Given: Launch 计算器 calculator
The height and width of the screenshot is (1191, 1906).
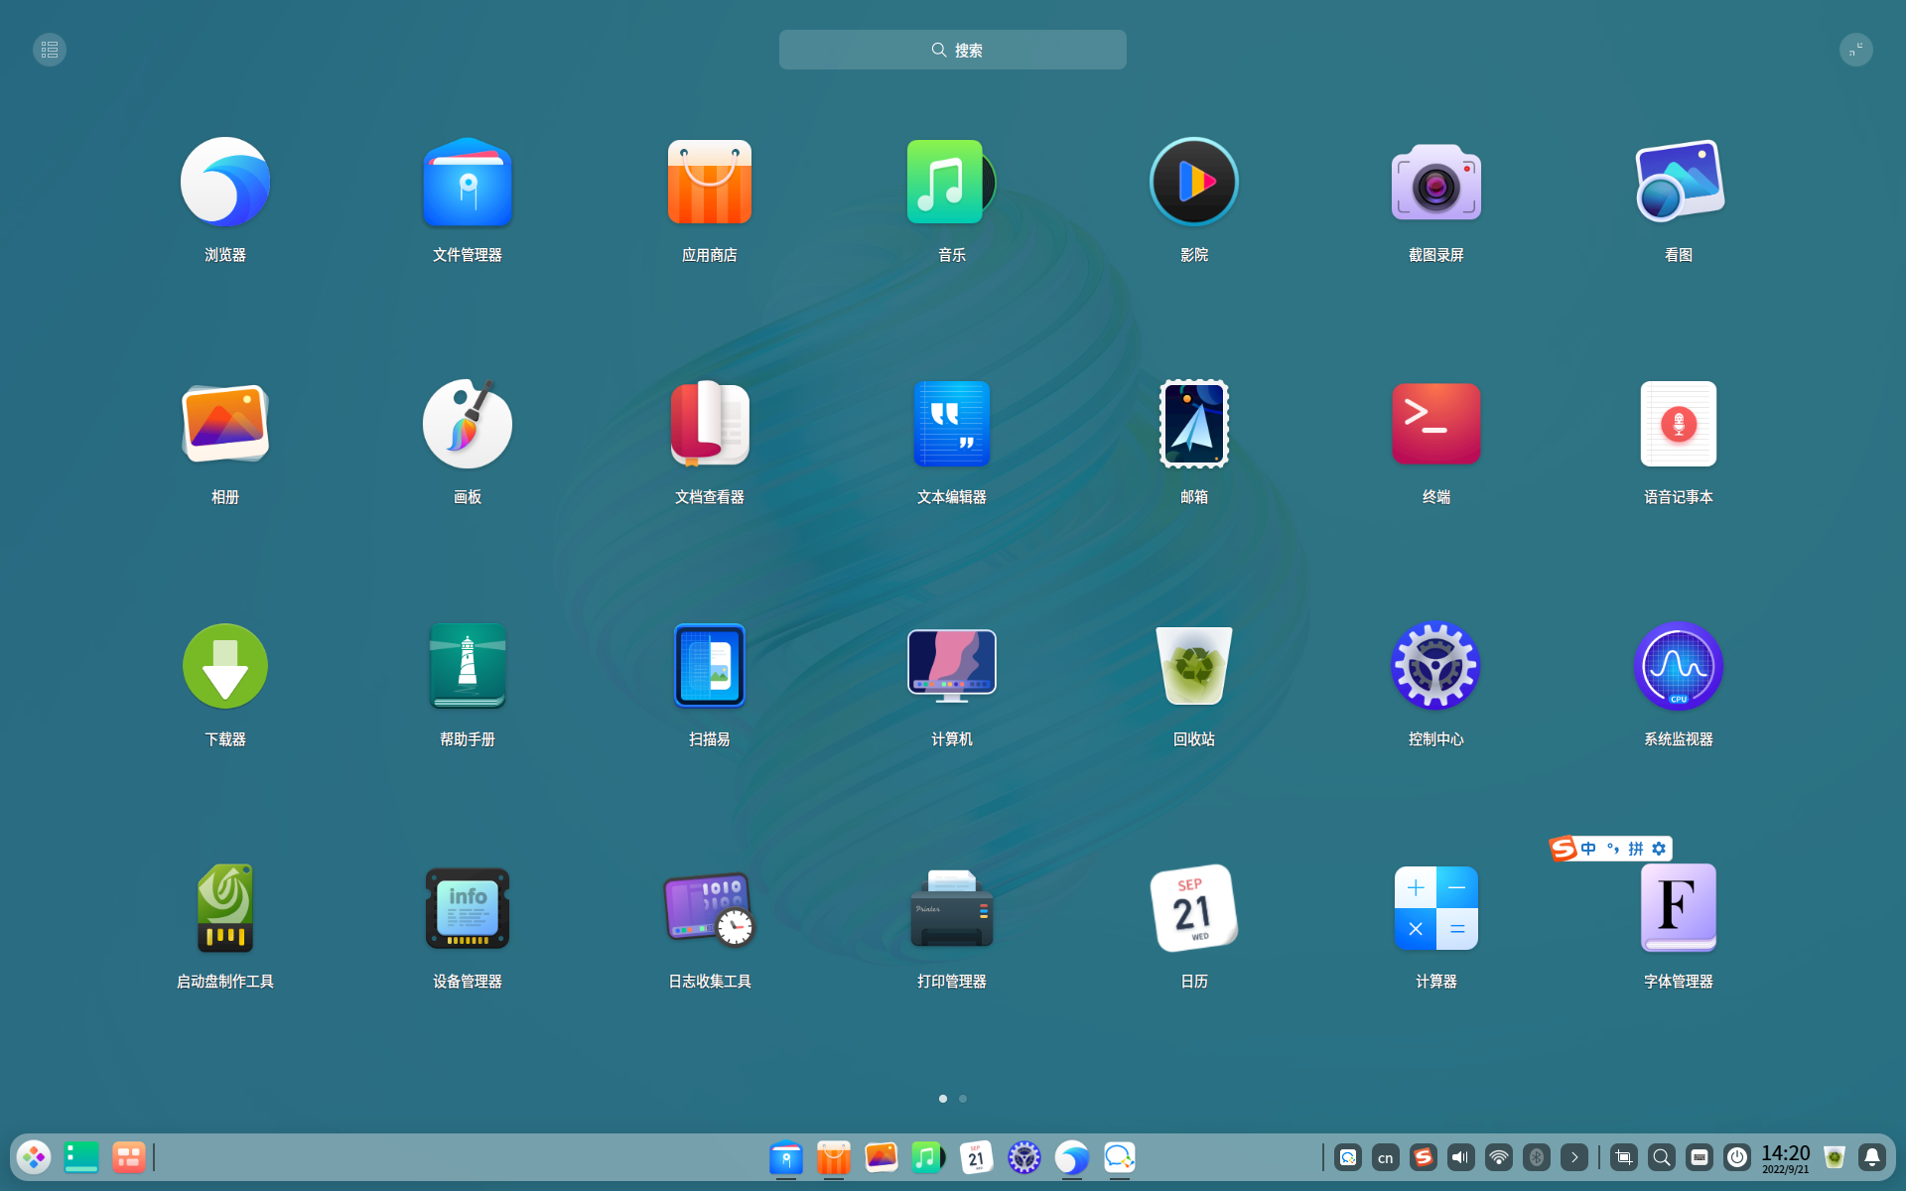Looking at the screenshot, I should click(x=1436, y=908).
